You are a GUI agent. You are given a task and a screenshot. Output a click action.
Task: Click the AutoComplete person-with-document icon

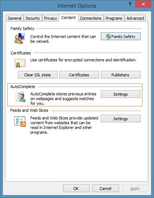[x=20, y=96]
